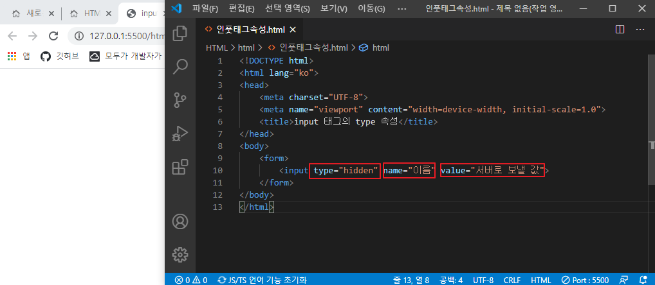Screen dimensions: 655x285
Task: Open the 깃허브 bookmark
Action: click(x=60, y=56)
